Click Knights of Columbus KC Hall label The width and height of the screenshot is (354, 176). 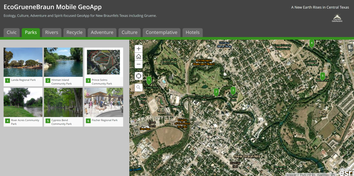tap(182, 124)
